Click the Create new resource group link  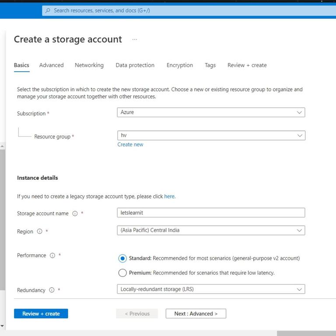(130, 145)
